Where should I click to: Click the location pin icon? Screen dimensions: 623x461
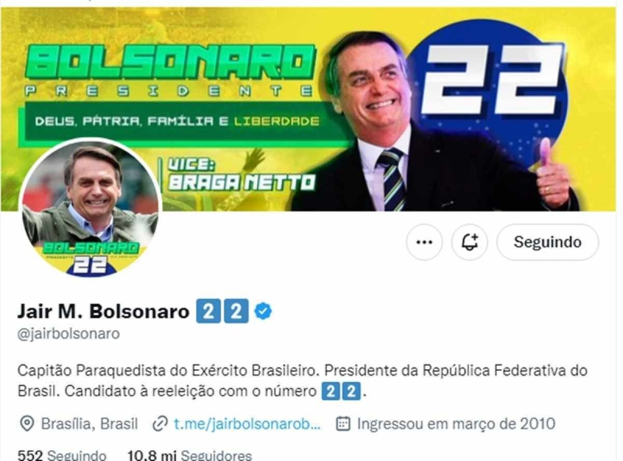click(26, 424)
